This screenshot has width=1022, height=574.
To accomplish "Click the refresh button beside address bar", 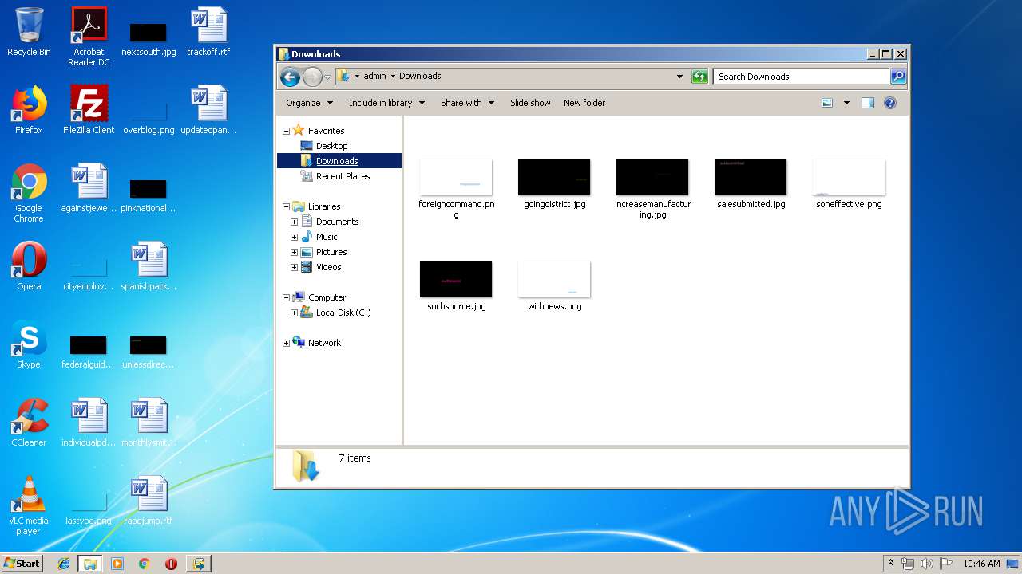I will pos(699,77).
